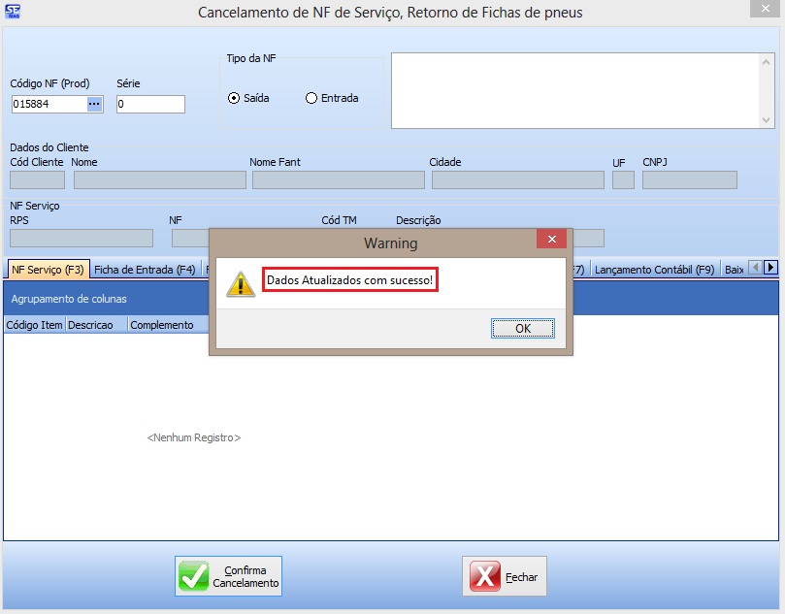The height and width of the screenshot is (614, 785).
Task: Click the text area scroll up arrow
Action: [x=768, y=60]
